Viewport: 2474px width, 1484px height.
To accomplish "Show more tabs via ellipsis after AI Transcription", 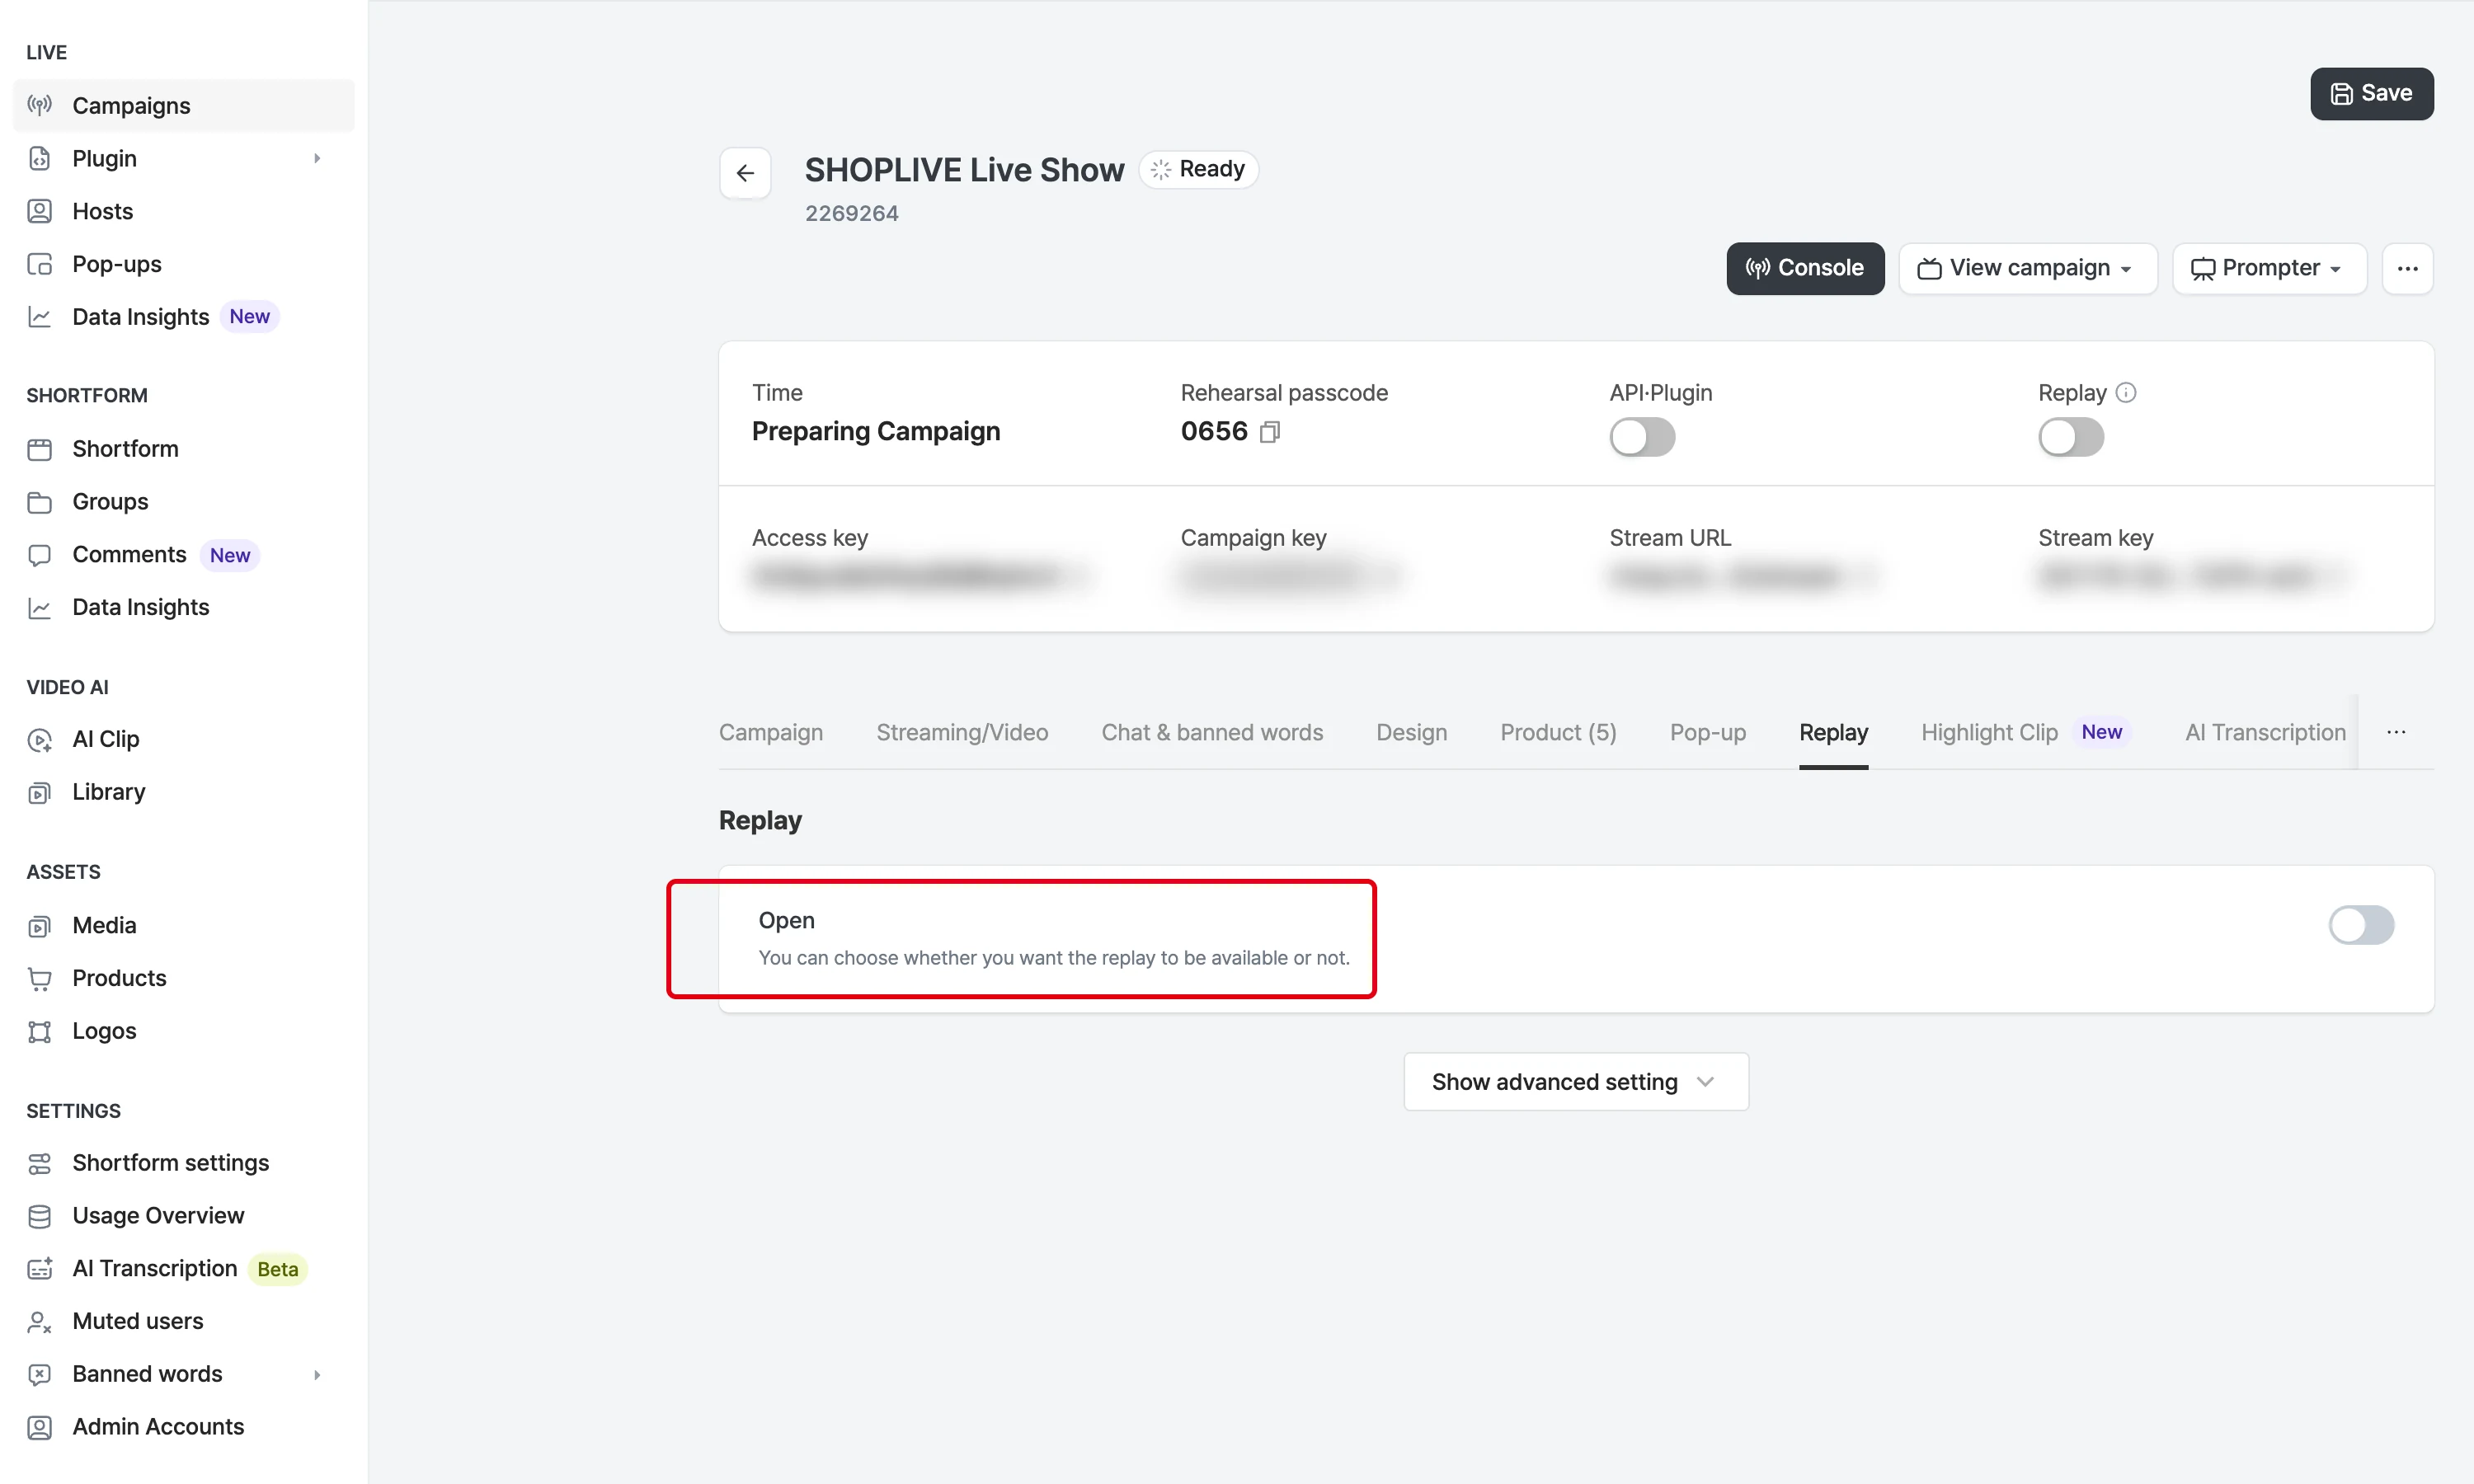I will pos(2396,732).
